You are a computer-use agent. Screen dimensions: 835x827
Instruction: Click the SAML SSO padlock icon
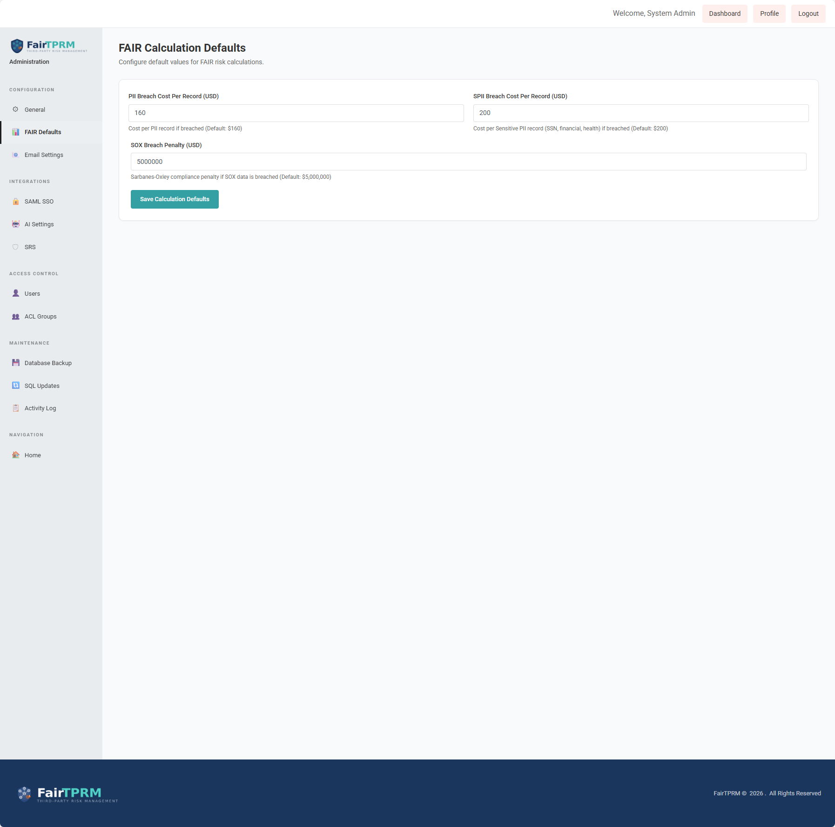(x=15, y=202)
